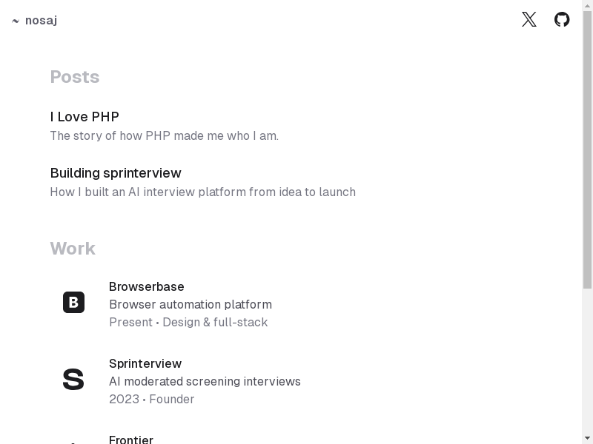
Task: Click the Browserbase B logo icon
Action: point(73,303)
